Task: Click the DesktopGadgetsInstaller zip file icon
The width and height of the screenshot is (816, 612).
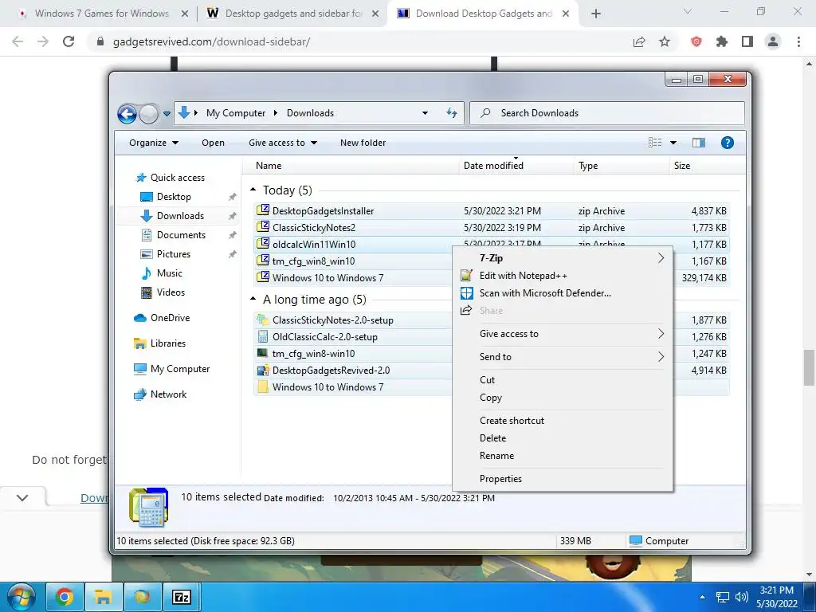Action: 263,210
